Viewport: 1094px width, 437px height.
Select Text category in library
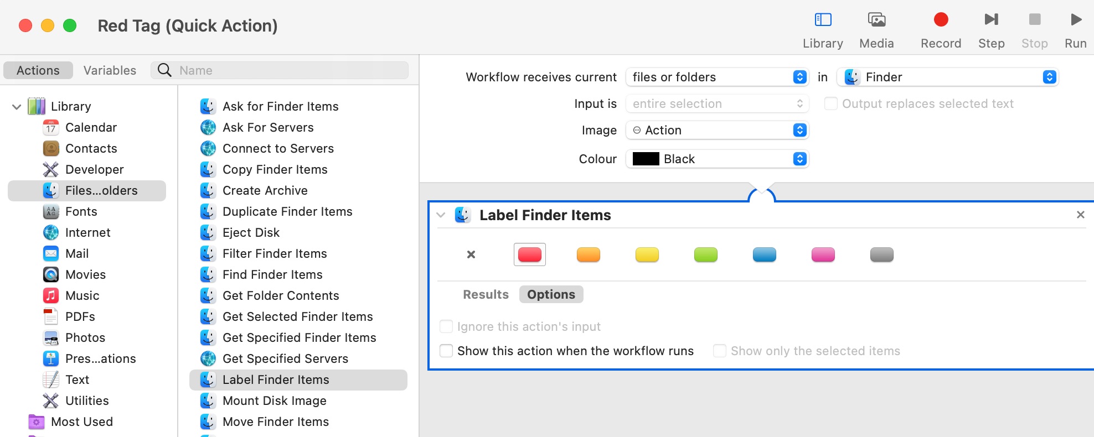pyautogui.click(x=77, y=379)
